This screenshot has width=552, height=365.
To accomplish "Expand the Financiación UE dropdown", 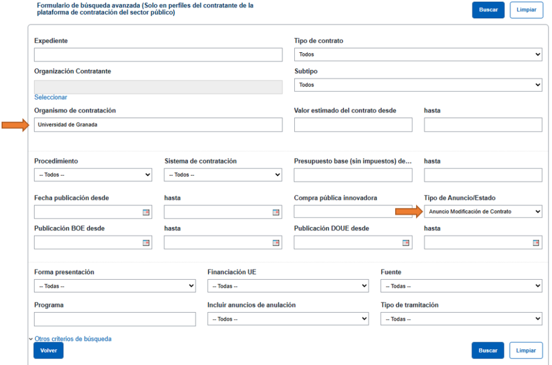I will pyautogui.click(x=288, y=286).
